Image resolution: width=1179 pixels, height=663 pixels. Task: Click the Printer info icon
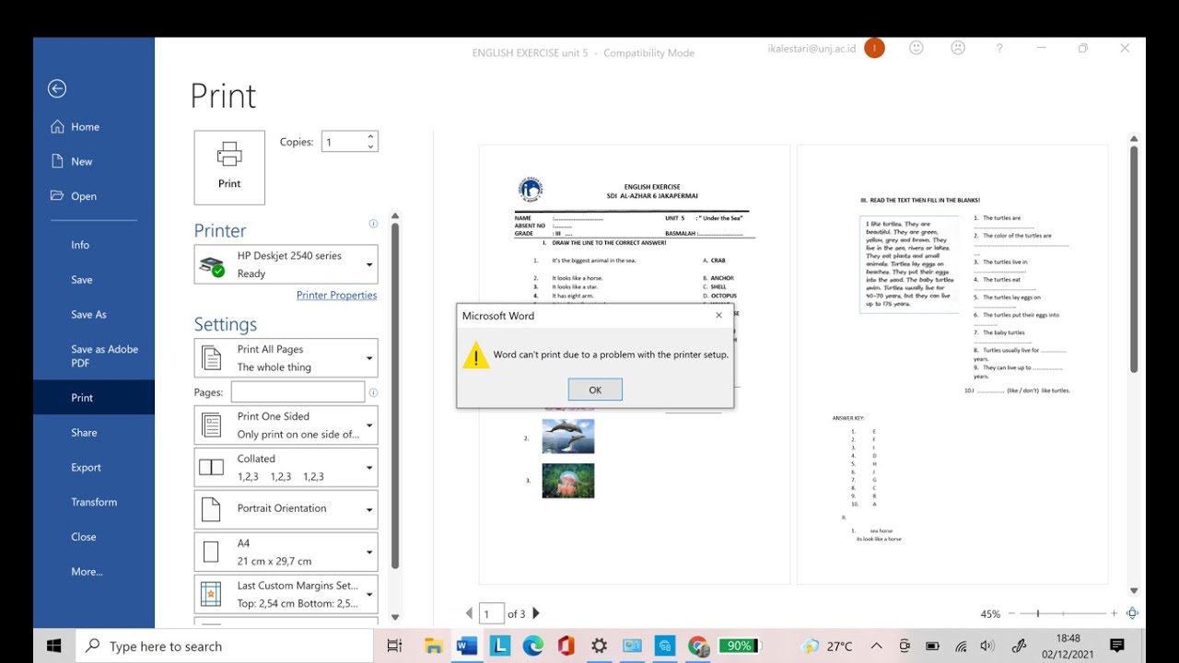coord(373,224)
